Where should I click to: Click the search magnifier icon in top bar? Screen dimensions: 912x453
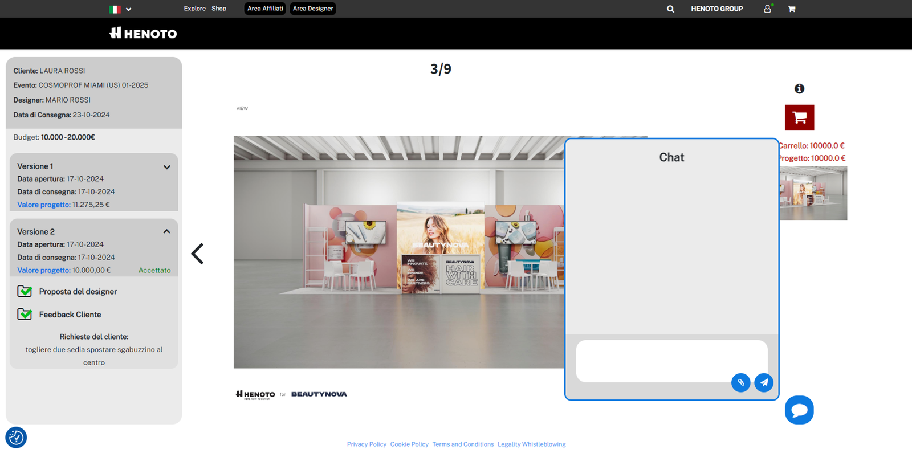[x=670, y=9]
